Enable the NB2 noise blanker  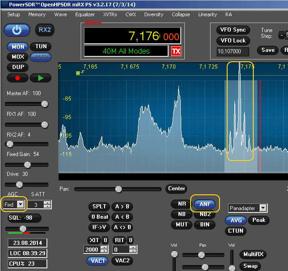pos(205,214)
